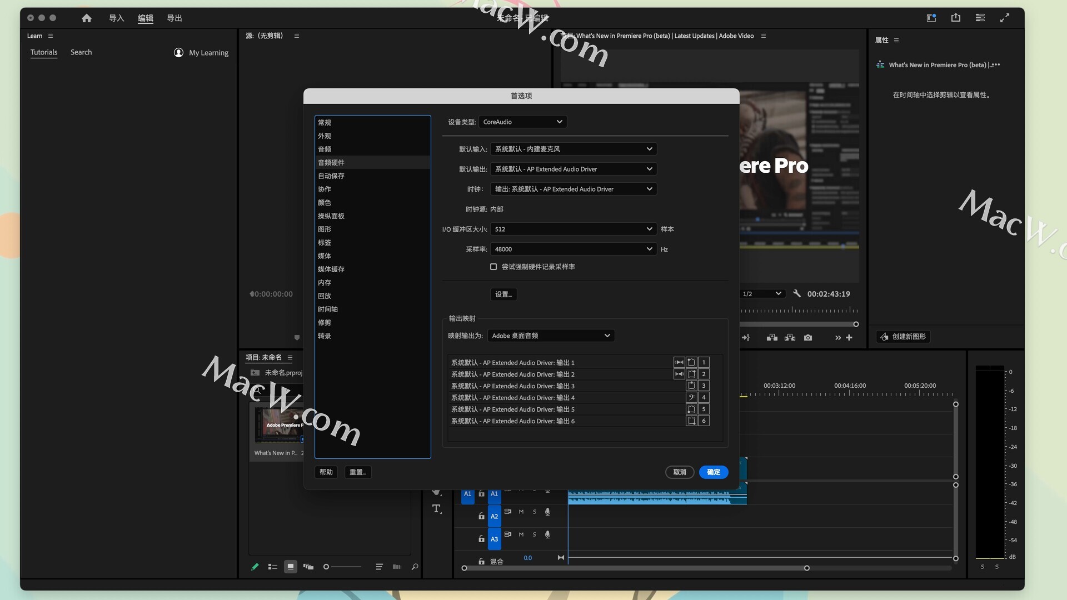Open the 采样率 48000 dropdown
This screenshot has width=1067, height=600.
coord(574,249)
